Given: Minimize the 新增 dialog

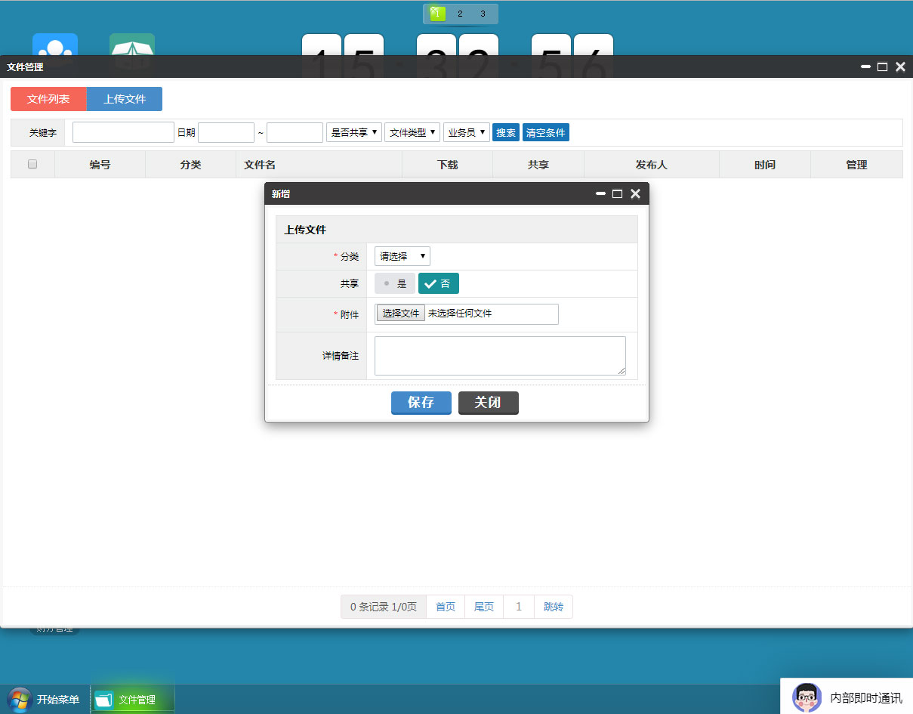Looking at the screenshot, I should 600,194.
